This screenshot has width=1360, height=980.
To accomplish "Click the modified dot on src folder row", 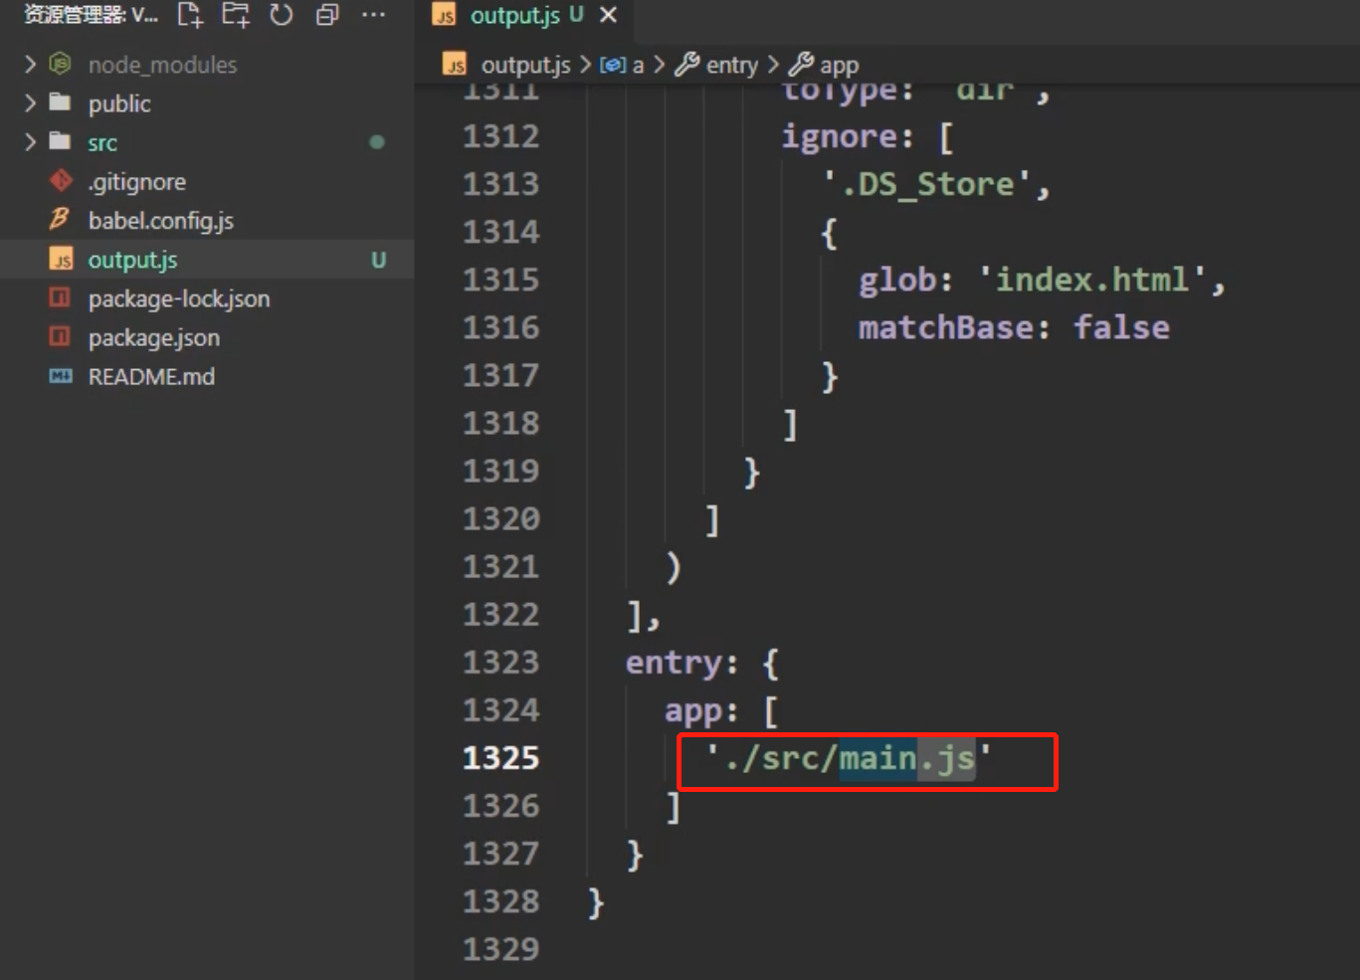I will pyautogui.click(x=377, y=142).
